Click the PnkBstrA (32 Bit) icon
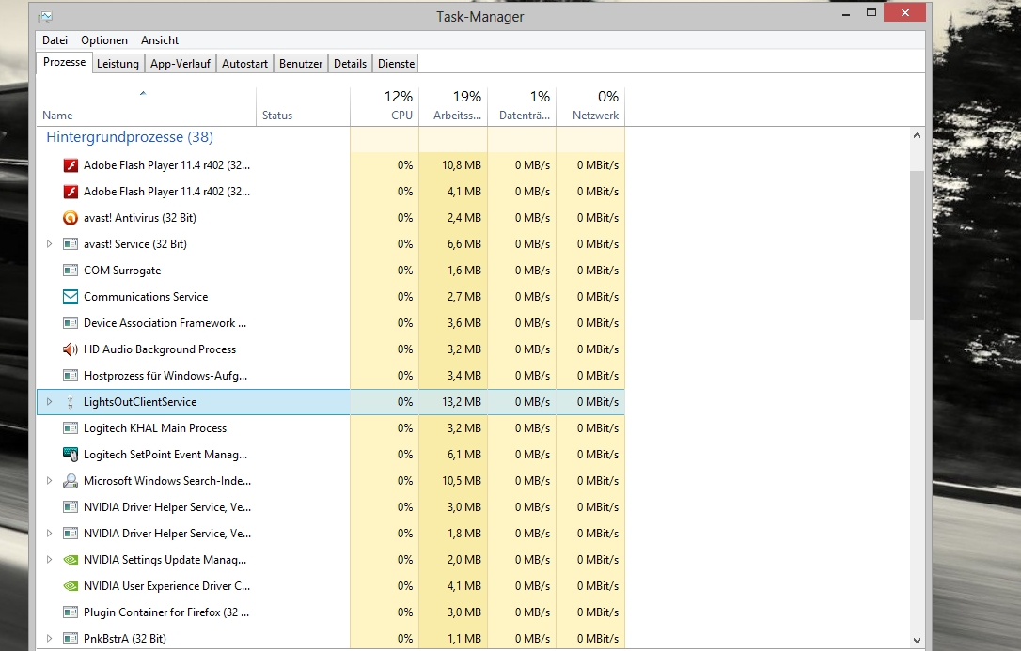Screen dimensions: 1021x651 coord(71,639)
